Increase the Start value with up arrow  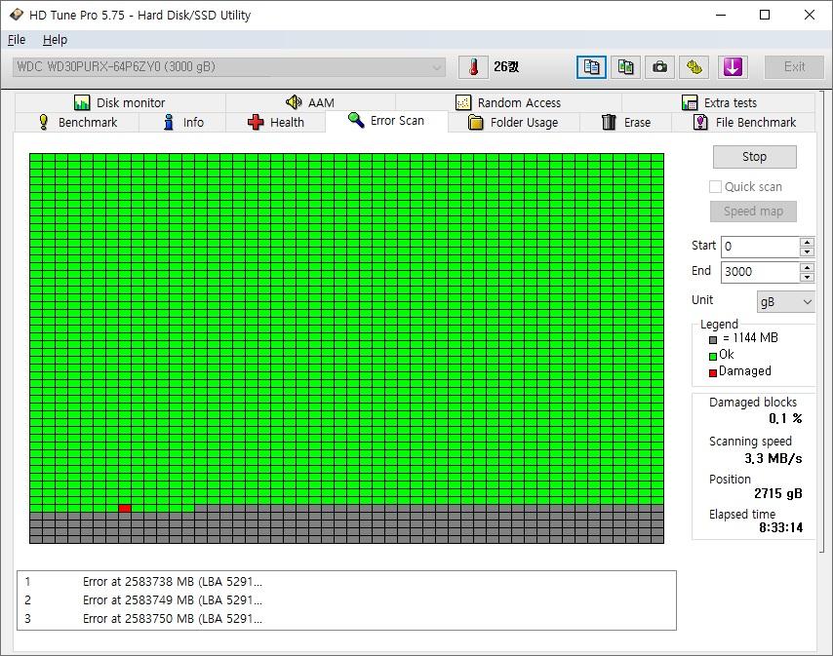807,242
